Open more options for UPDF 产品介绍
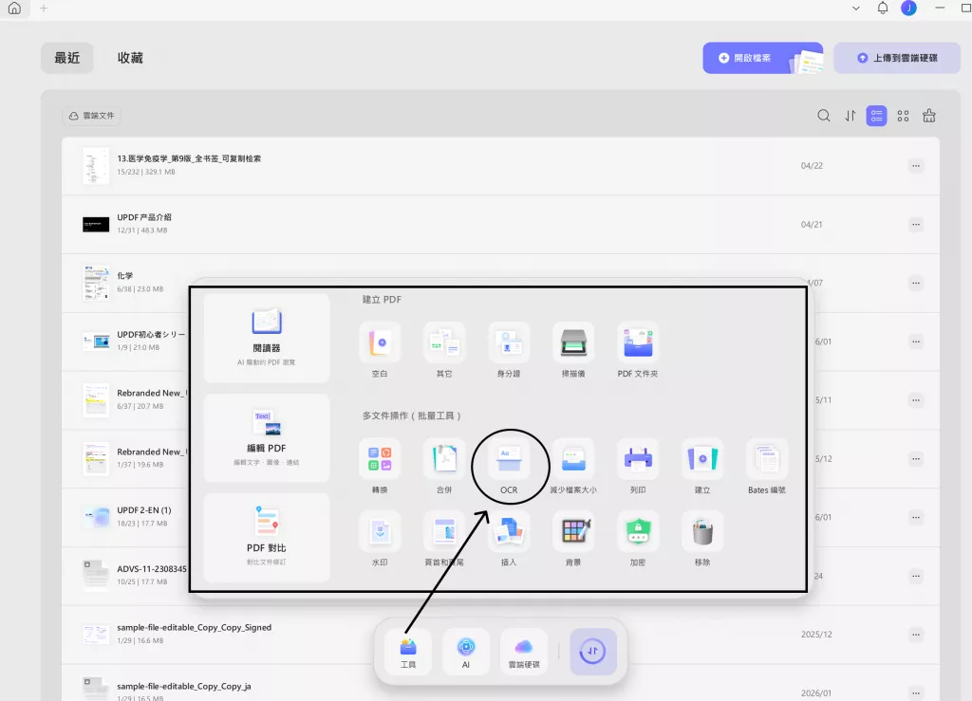 point(916,224)
